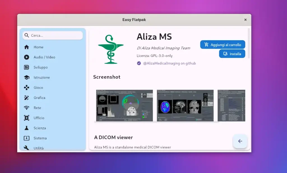Select the Grafica brush icon
The height and width of the screenshot is (173, 287).
coord(27,98)
